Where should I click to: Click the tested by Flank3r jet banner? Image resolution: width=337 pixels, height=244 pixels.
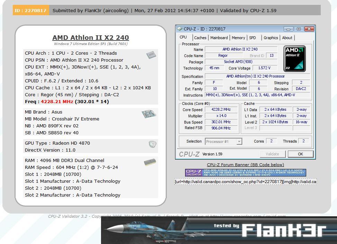coord(219,230)
